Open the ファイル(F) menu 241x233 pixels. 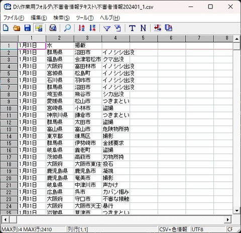click(14, 18)
